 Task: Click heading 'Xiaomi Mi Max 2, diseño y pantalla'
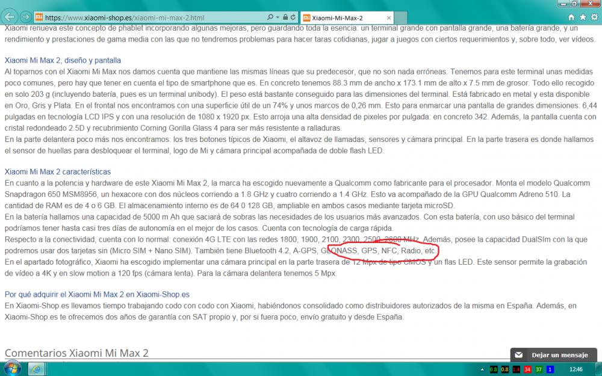click(x=63, y=60)
